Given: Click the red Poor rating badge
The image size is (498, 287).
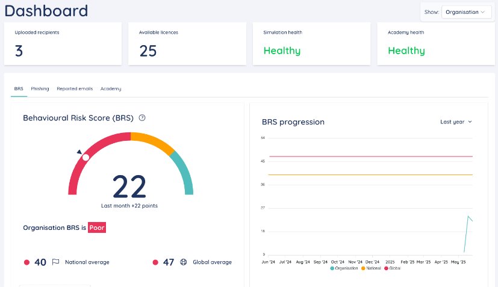Looking at the screenshot, I should pyautogui.click(x=97, y=228).
